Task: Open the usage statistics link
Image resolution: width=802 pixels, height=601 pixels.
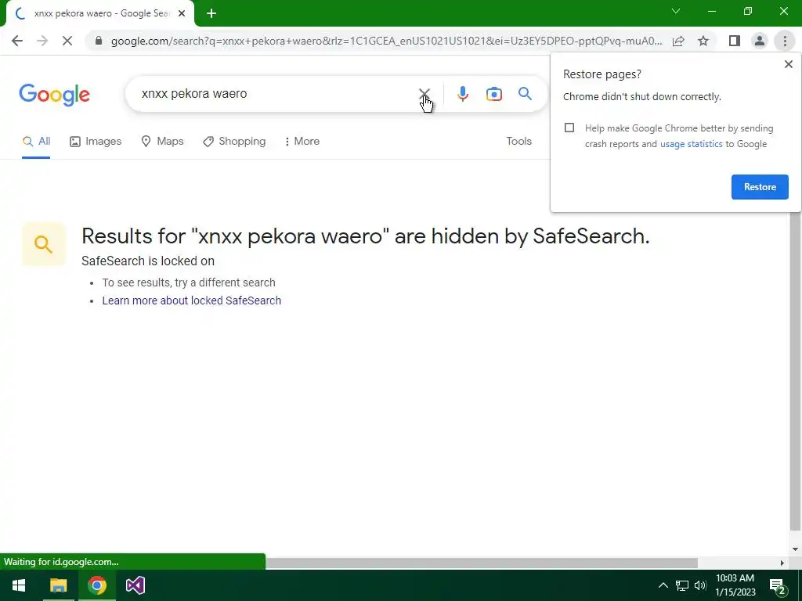Action: coord(691,144)
